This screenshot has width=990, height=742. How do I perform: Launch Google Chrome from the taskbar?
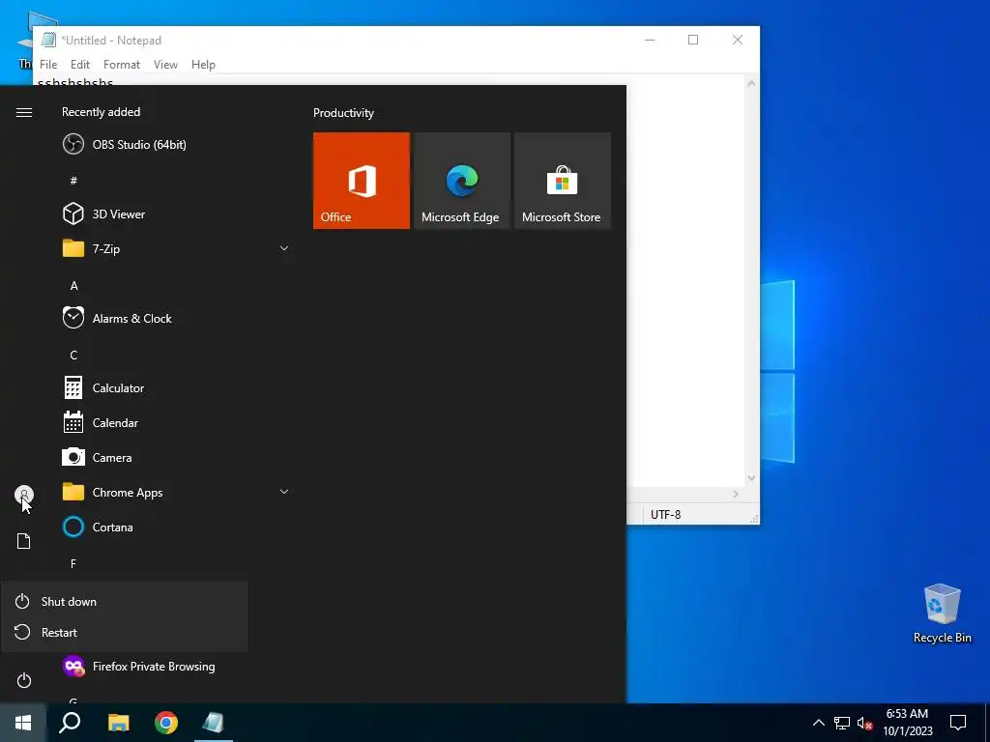pos(166,723)
